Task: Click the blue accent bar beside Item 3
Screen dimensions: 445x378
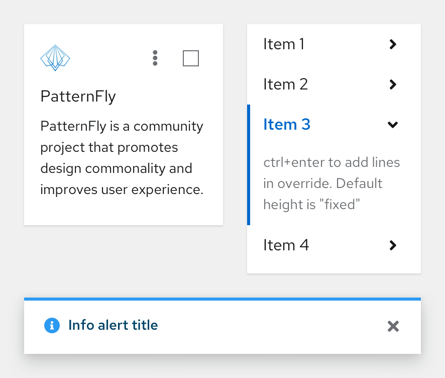Action: pos(249,165)
